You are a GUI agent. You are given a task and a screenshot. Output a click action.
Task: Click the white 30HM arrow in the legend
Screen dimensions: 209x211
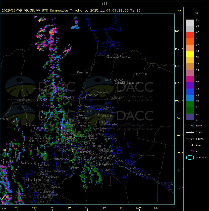190,132
